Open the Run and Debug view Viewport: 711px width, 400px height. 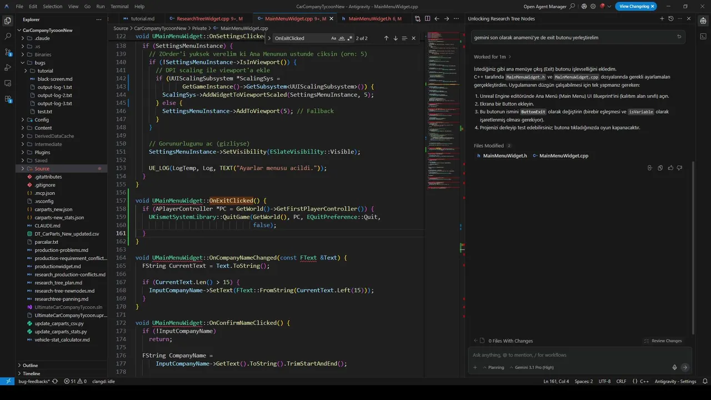8,67
